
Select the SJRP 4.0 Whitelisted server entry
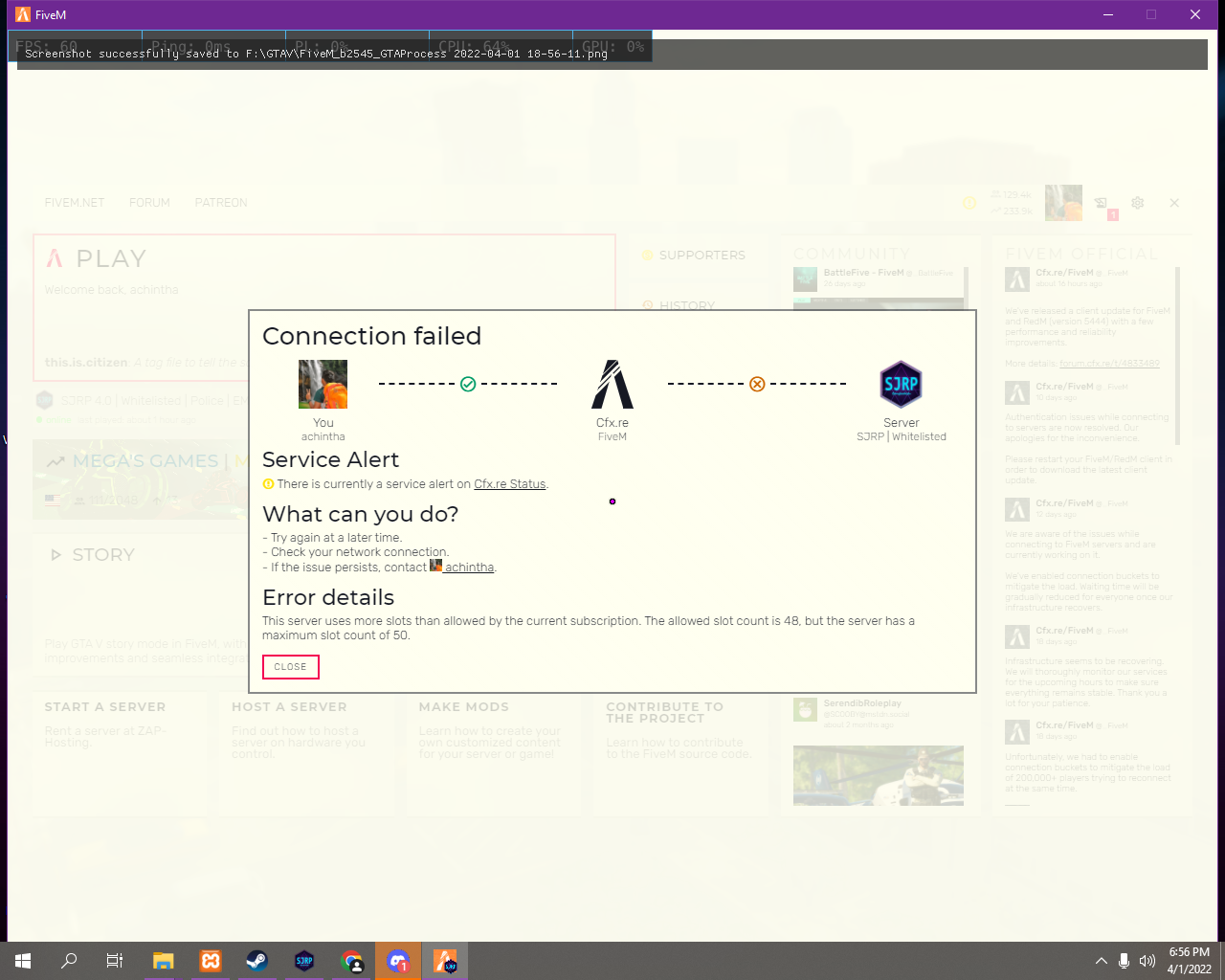pyautogui.click(x=142, y=409)
